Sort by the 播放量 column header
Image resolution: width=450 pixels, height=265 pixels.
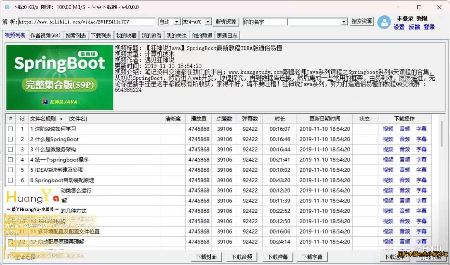[199, 119]
